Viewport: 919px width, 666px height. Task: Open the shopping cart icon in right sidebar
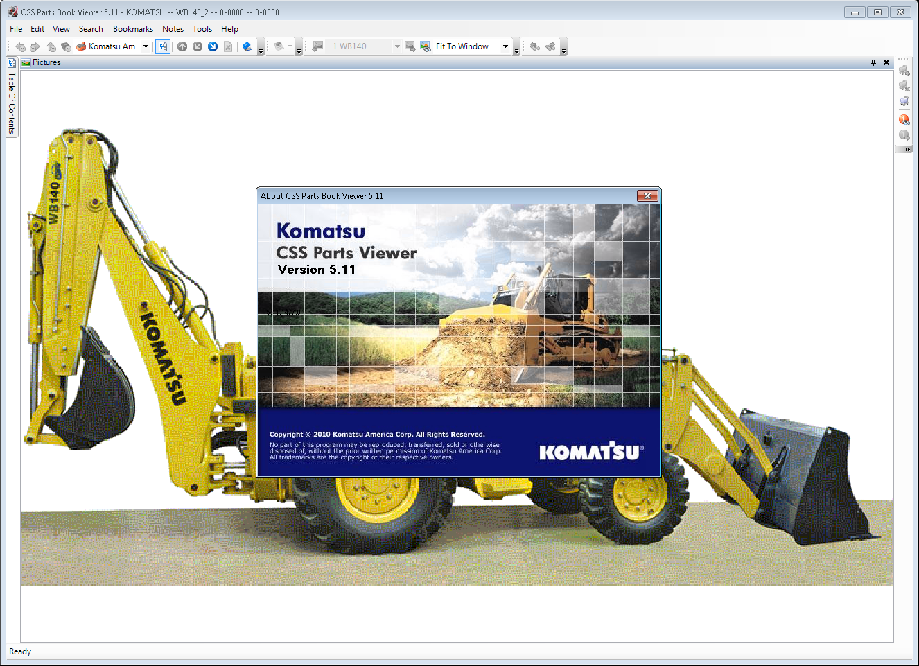click(x=904, y=101)
